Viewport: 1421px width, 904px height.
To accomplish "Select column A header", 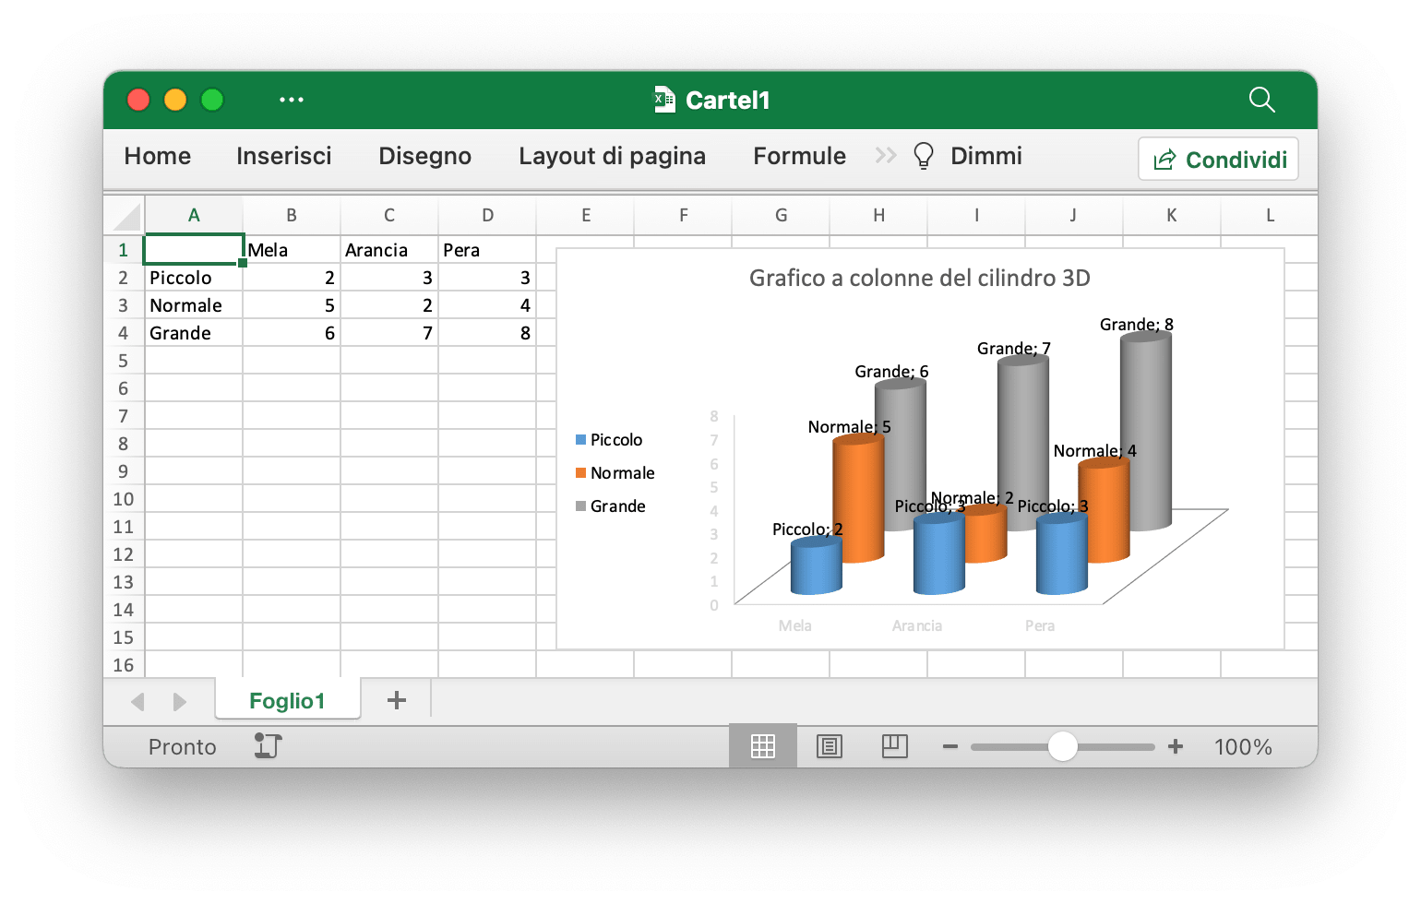I will click(194, 215).
